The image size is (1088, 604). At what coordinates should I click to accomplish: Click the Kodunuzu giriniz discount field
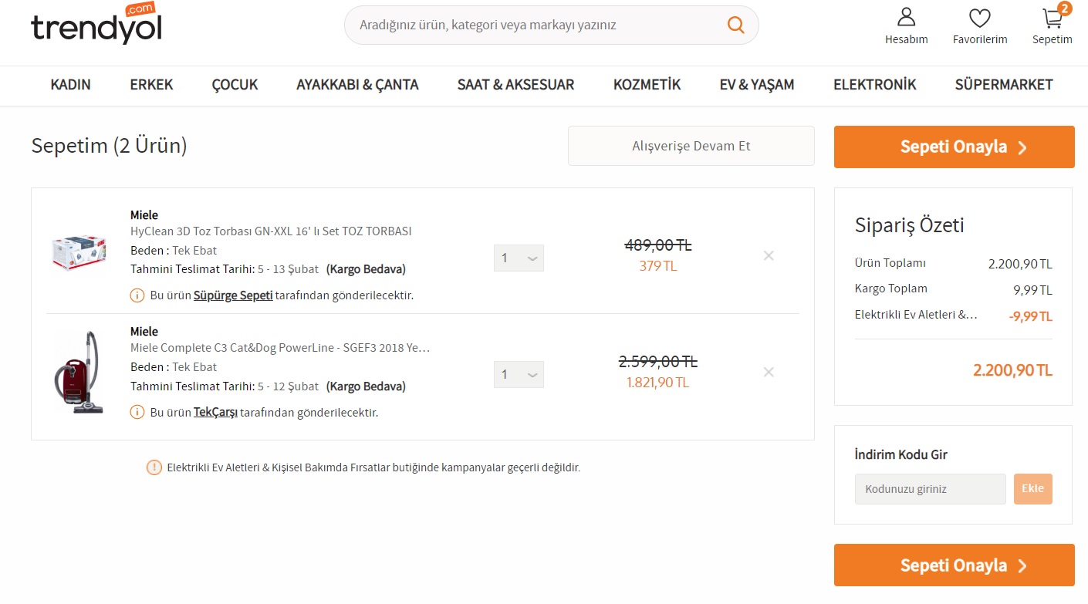(931, 489)
